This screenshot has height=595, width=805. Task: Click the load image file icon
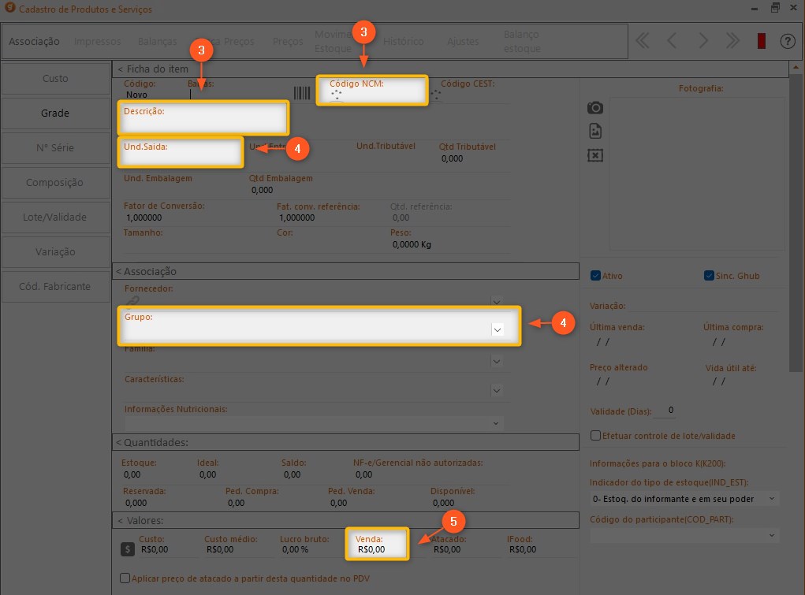595,131
